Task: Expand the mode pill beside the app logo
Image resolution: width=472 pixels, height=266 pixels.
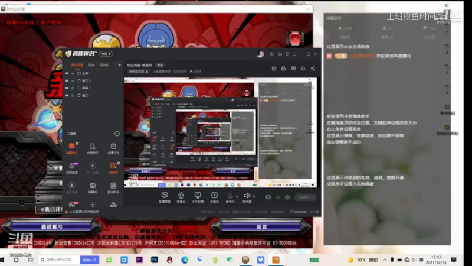Action: click(106, 54)
